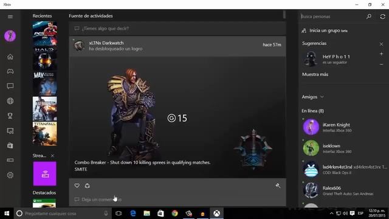This screenshot has height=219, width=389.
Task: Add HeY P h o 1 1 as friend
Action: pyautogui.click(x=381, y=54)
